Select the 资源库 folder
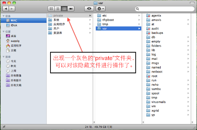197x130 pixels. click(69, 33)
